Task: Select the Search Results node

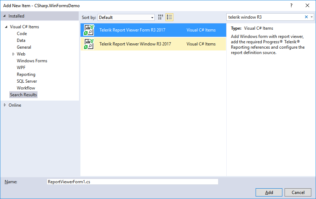Action: pos(23,94)
